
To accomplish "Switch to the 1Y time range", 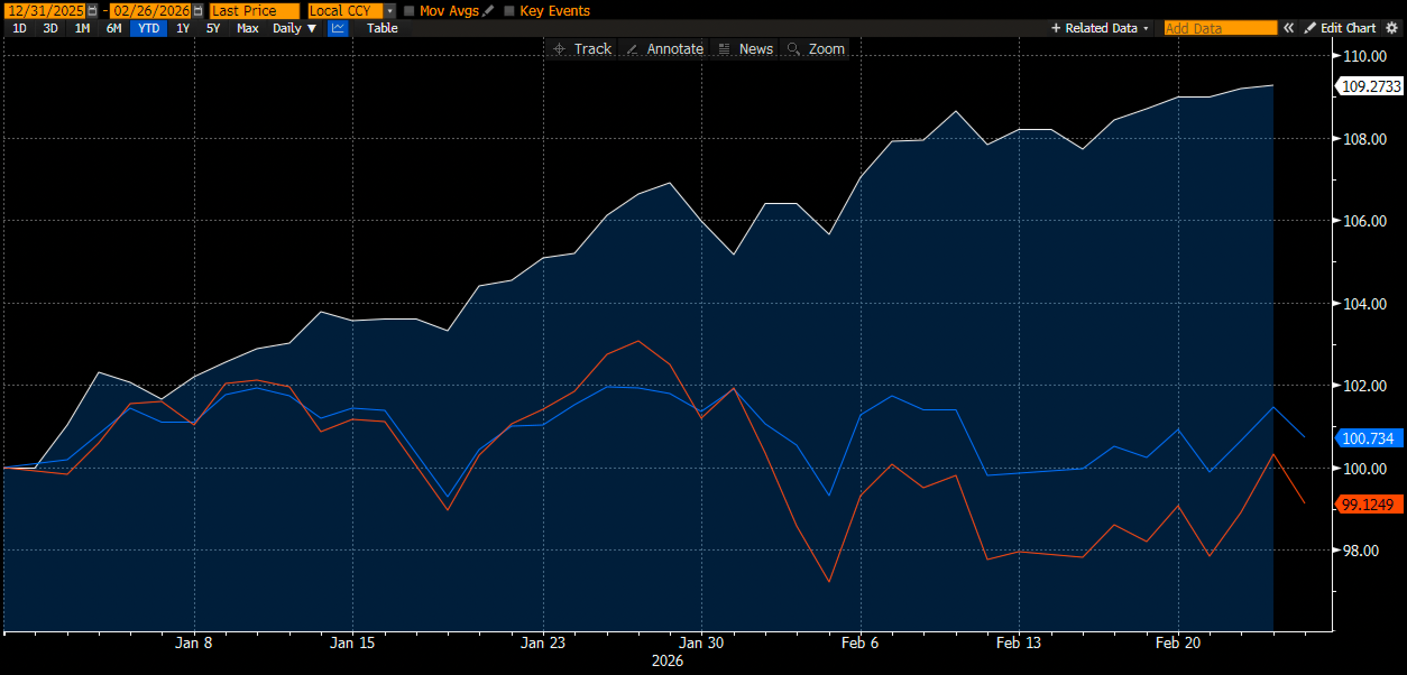I will 183,28.
